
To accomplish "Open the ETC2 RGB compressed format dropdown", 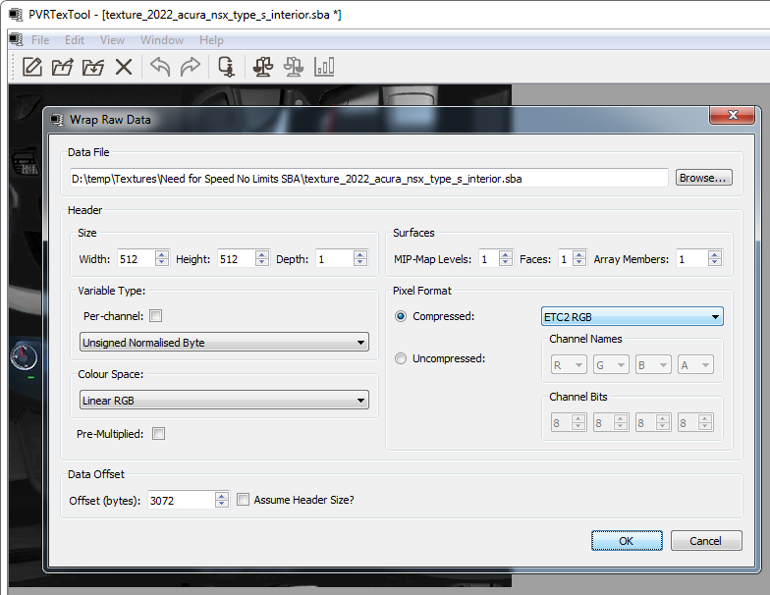I will pyautogui.click(x=632, y=316).
